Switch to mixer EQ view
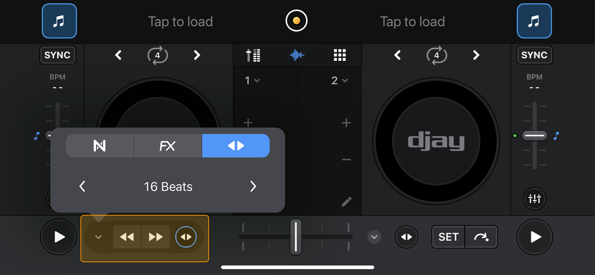595x275 pixels. tap(253, 55)
